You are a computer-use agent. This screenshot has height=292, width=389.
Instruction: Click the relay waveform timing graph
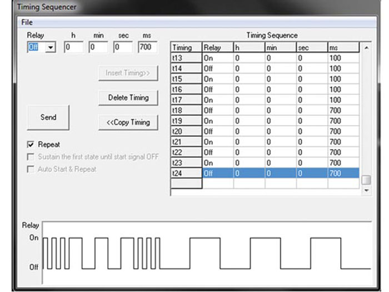(x=207, y=253)
